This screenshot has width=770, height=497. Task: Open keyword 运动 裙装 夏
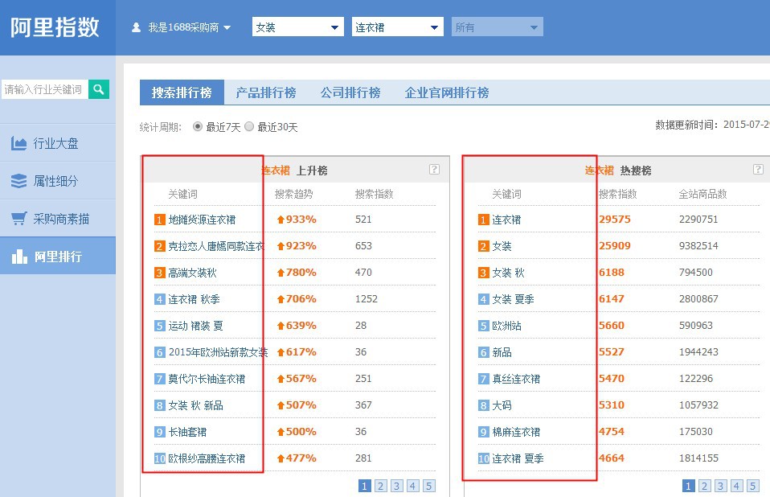tap(195, 326)
